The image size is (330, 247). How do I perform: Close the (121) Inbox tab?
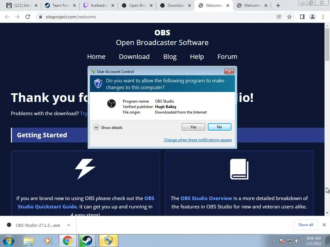(36, 6)
